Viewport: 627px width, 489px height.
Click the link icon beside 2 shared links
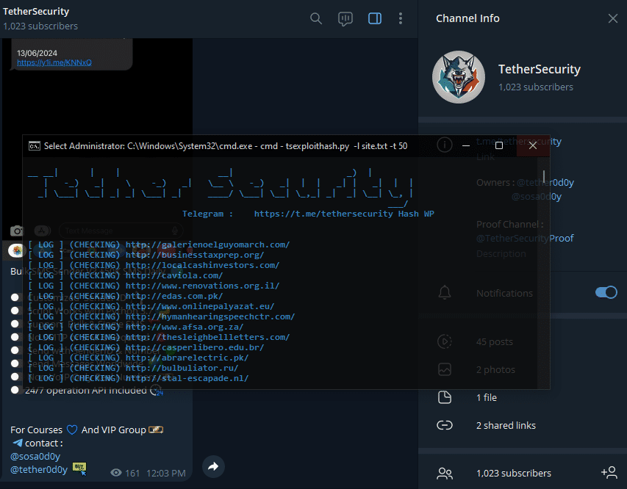(x=445, y=425)
